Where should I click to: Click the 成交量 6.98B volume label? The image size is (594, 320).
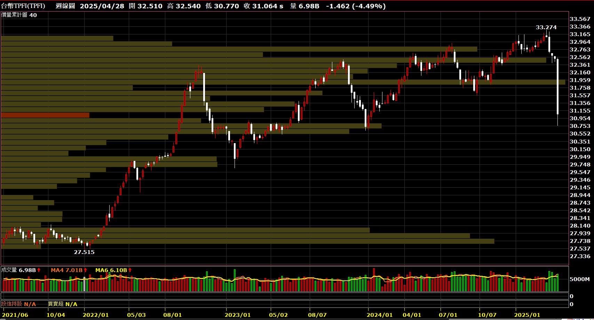tap(19, 270)
